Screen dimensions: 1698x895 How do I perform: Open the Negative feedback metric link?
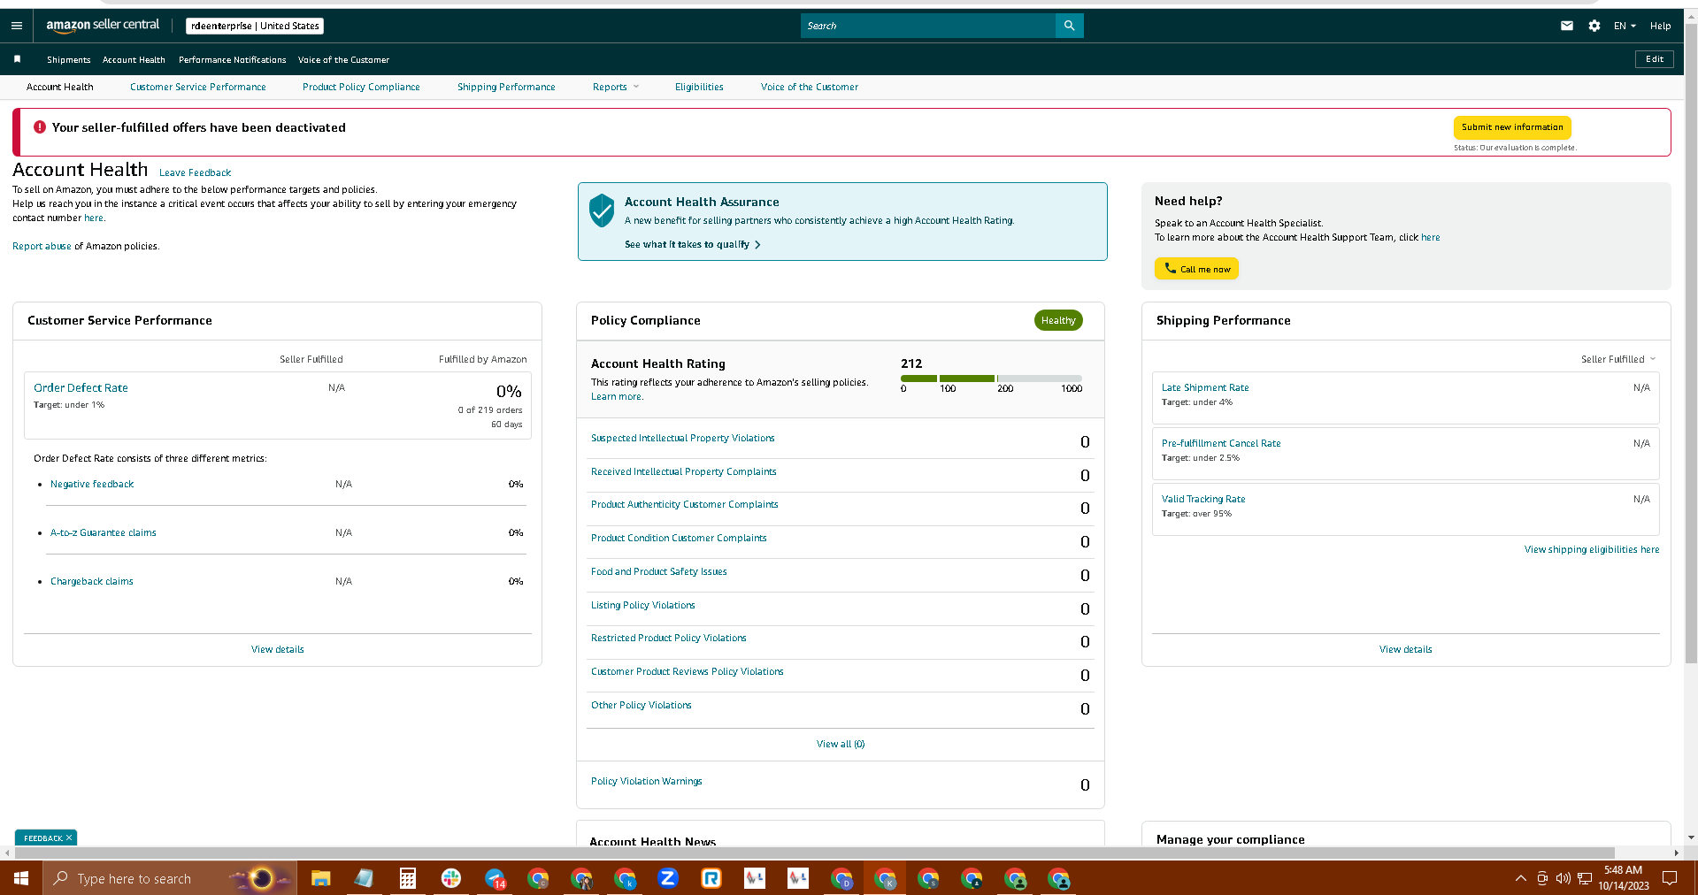[92, 484]
